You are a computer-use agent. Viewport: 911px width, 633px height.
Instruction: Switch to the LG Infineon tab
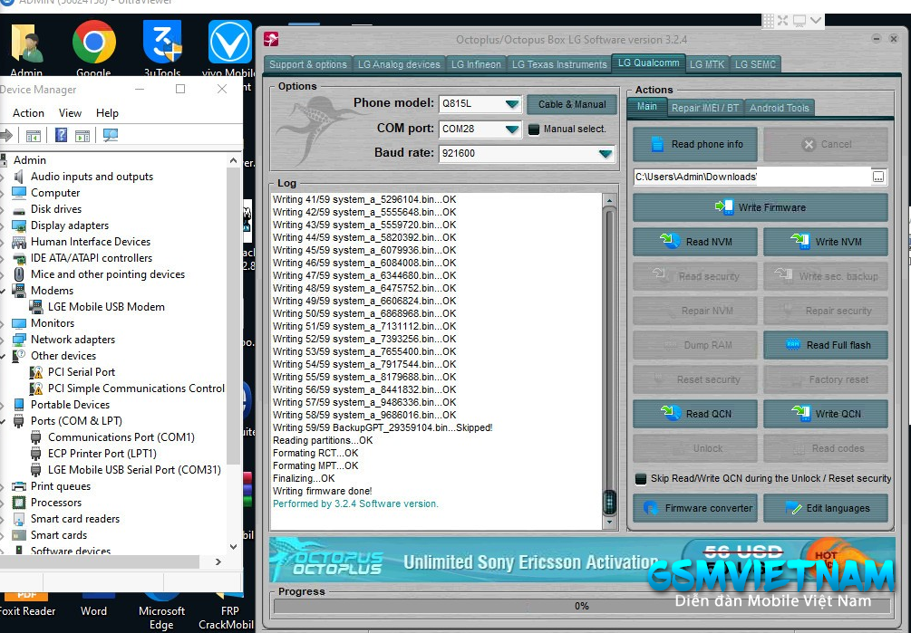coord(477,64)
